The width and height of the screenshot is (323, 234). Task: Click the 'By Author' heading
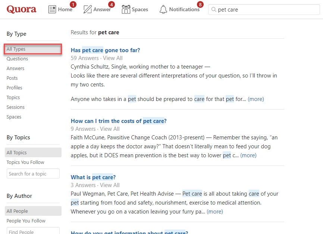tap(19, 196)
